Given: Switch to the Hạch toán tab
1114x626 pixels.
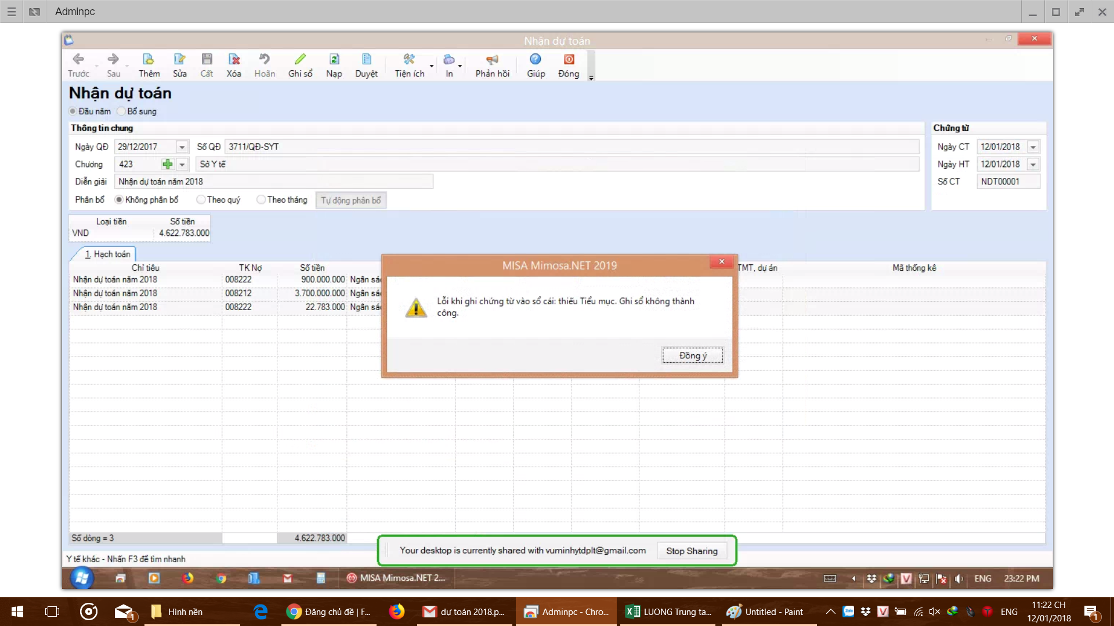Looking at the screenshot, I should tap(107, 254).
